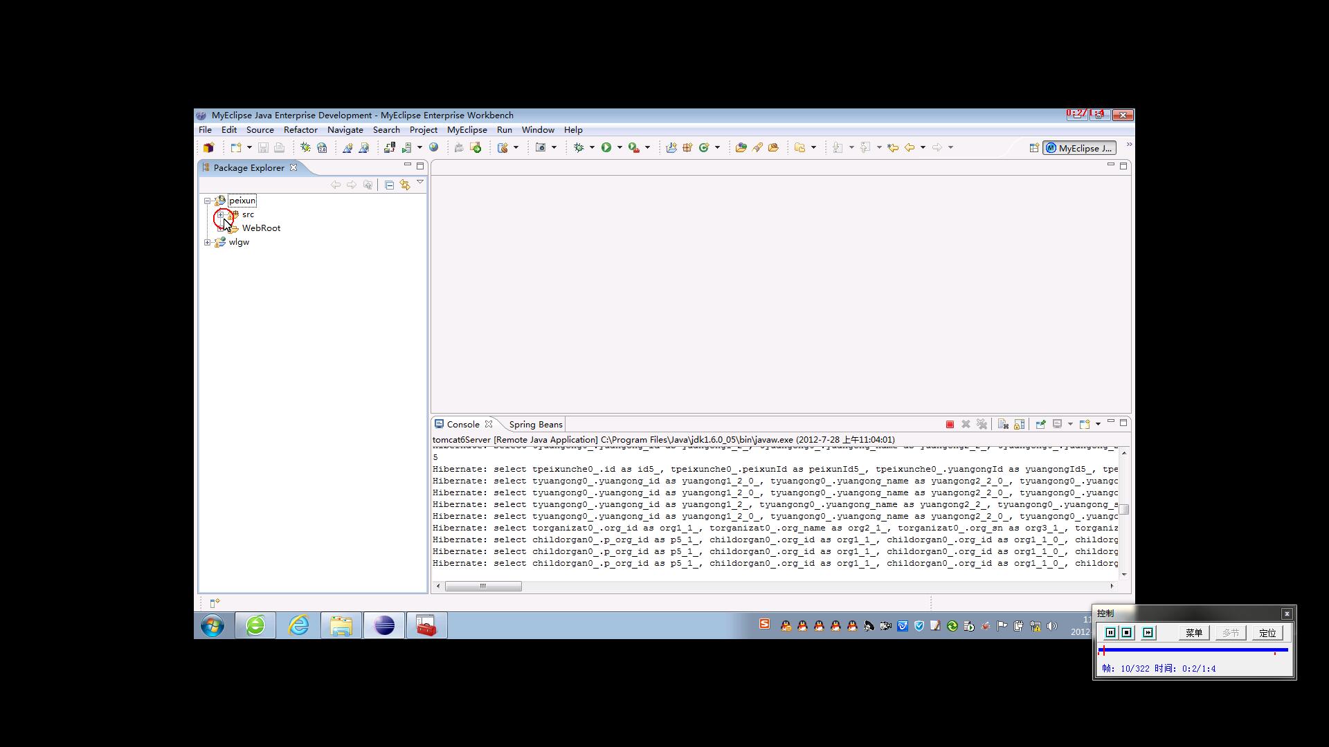This screenshot has width=1329, height=747.
Task: Click the red Terminate button in Console
Action: (x=950, y=425)
